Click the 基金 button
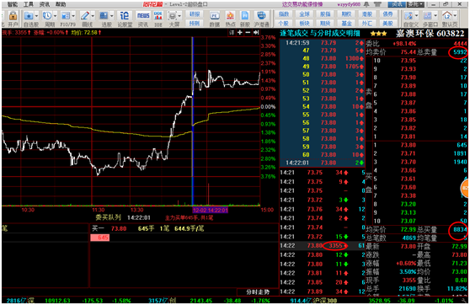 pos(346,23)
